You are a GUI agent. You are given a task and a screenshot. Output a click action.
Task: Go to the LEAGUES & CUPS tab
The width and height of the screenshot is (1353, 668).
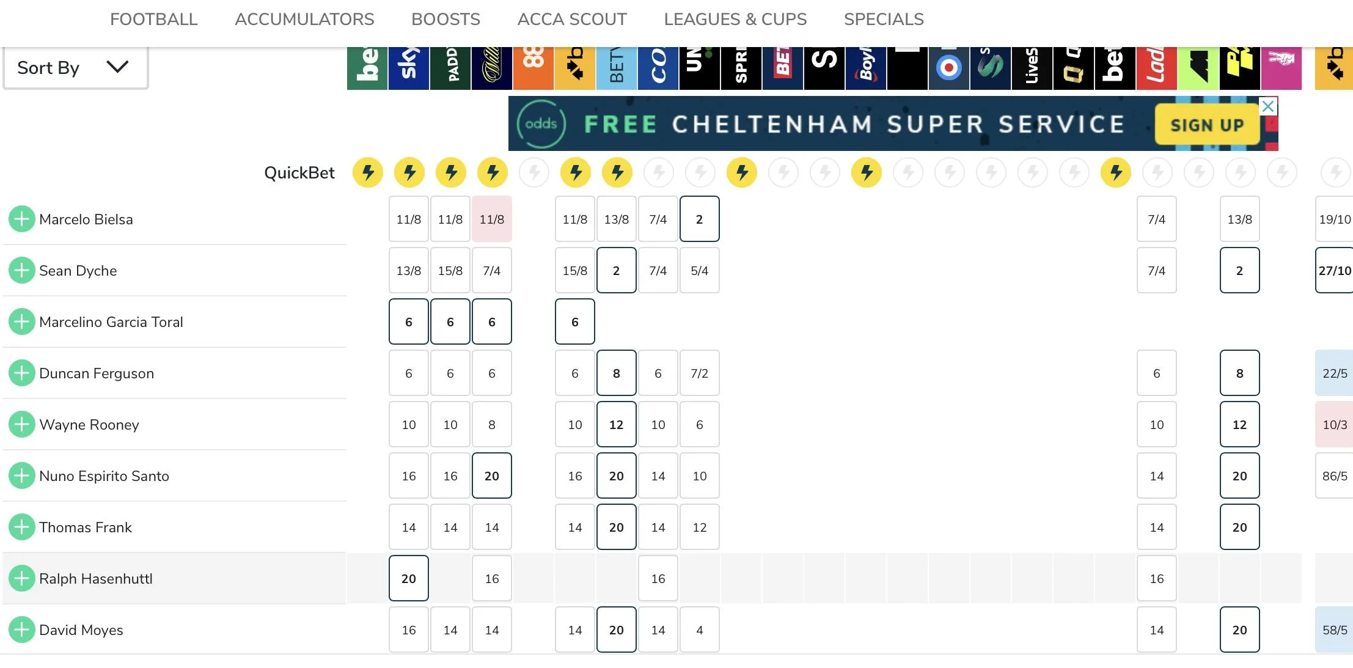click(x=735, y=20)
